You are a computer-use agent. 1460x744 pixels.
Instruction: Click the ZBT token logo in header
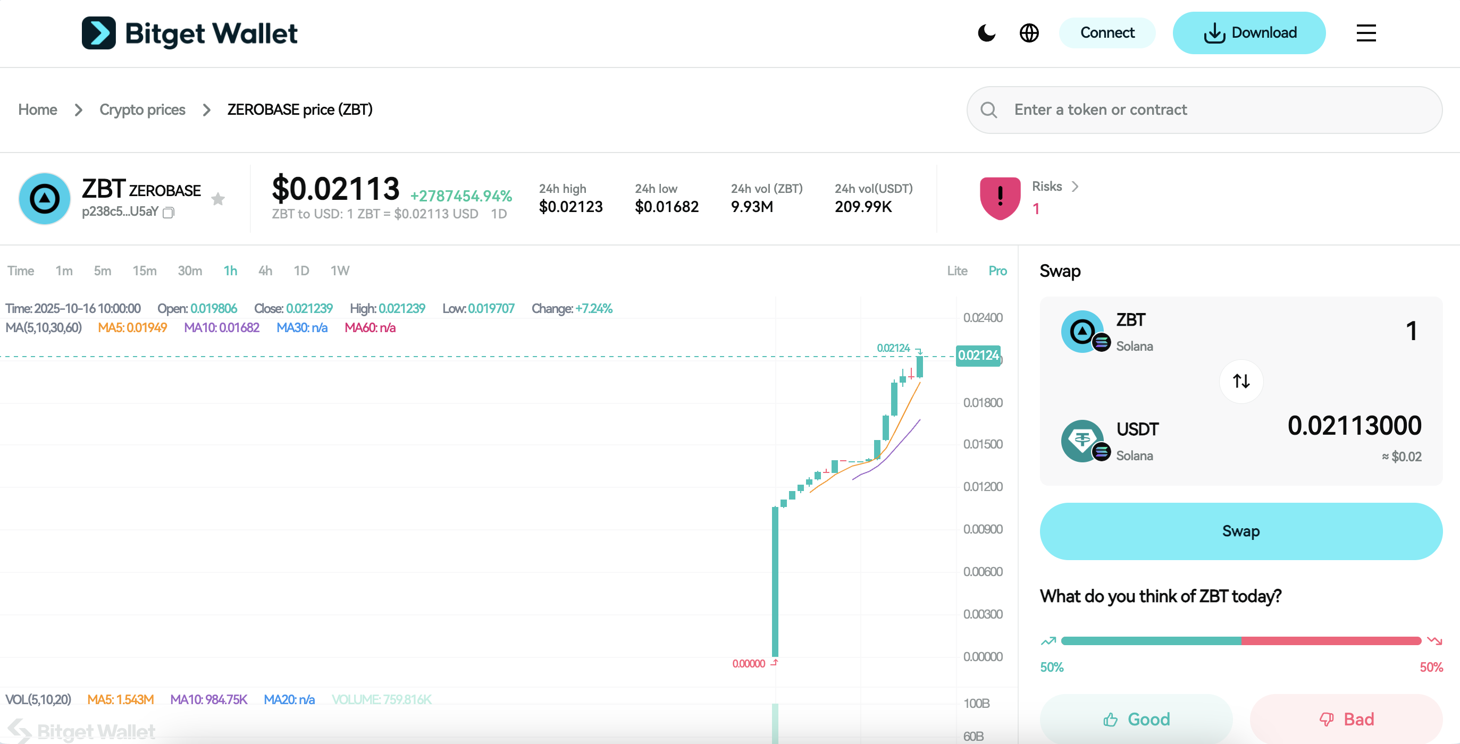point(45,199)
